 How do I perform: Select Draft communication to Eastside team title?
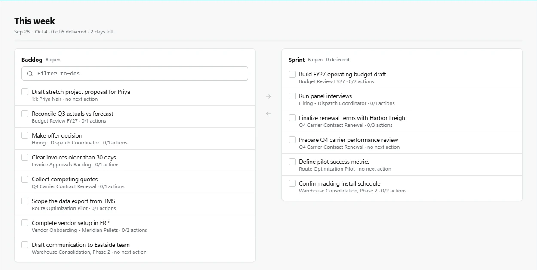pos(81,245)
